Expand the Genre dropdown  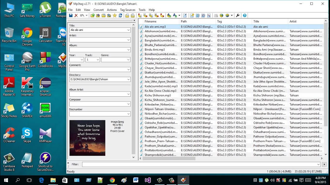click(128, 60)
